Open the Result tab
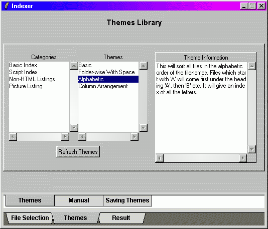This screenshot has height=229, width=268. [x=121, y=218]
